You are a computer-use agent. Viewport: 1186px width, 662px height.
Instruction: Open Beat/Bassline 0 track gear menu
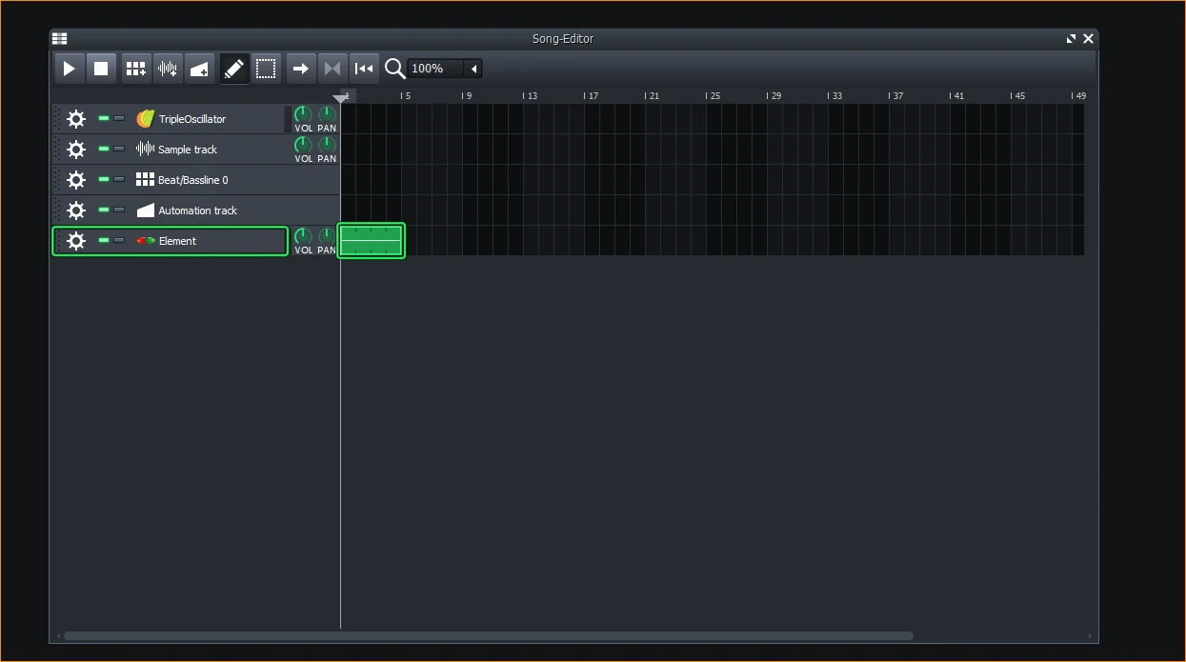(x=76, y=180)
